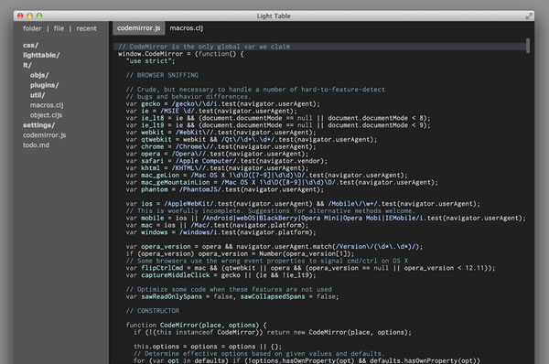The width and height of the screenshot is (549, 364).
Task: Open the file workspace link
Action: click(x=59, y=28)
